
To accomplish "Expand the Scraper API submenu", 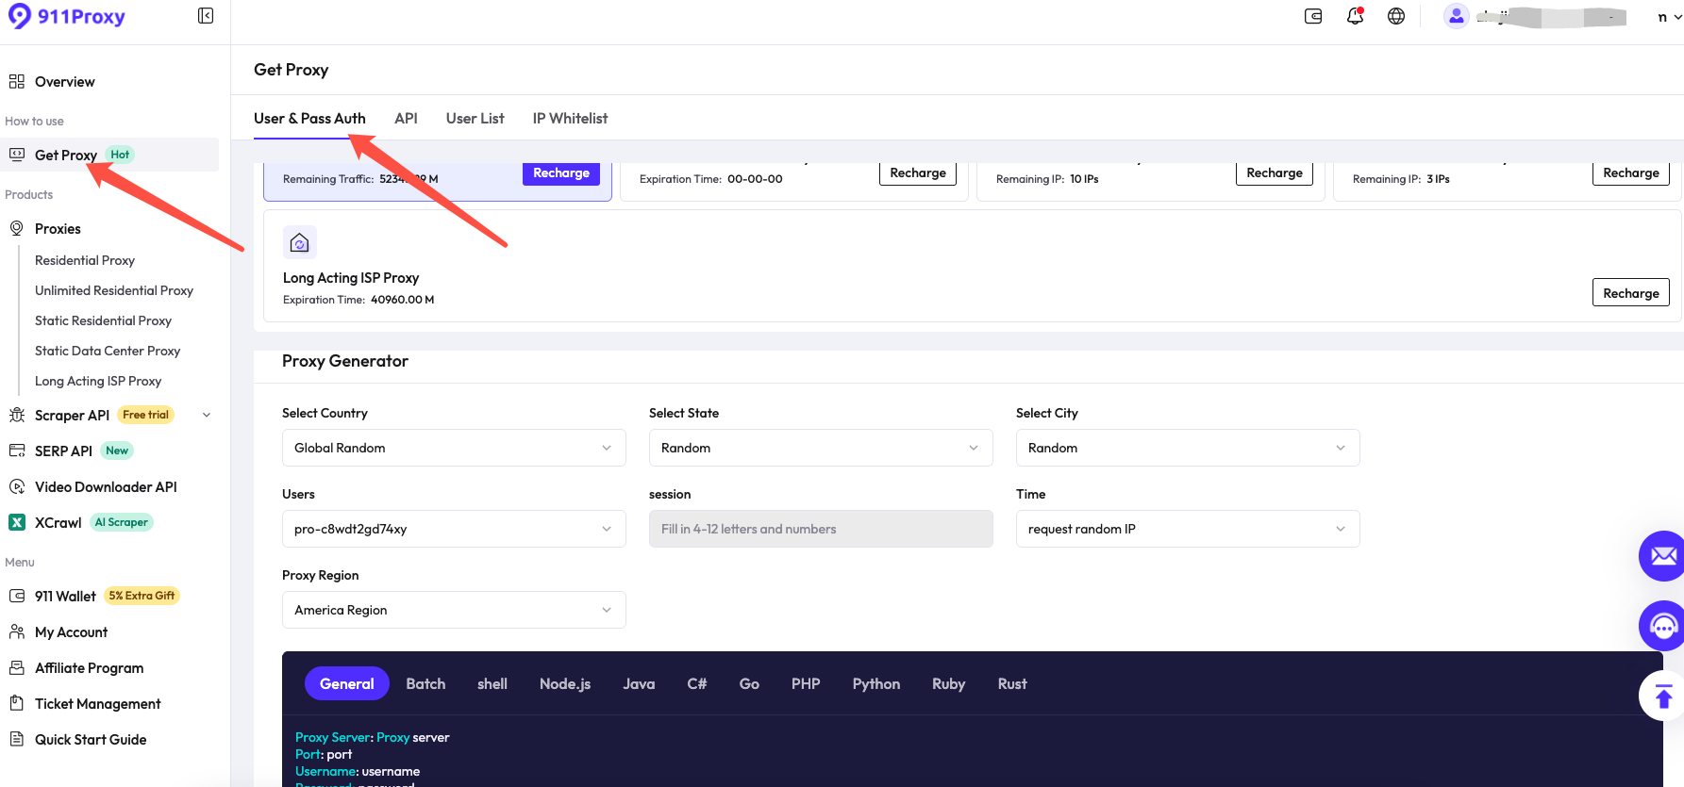I will [x=207, y=415].
